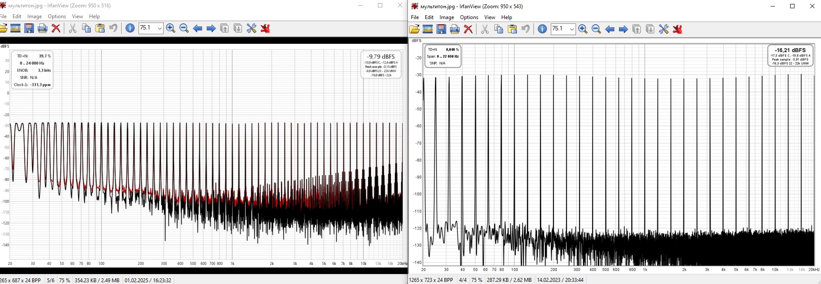The image size is (821, 284).
Task: Click Undo icon in right window toolbar
Action: click(x=525, y=29)
